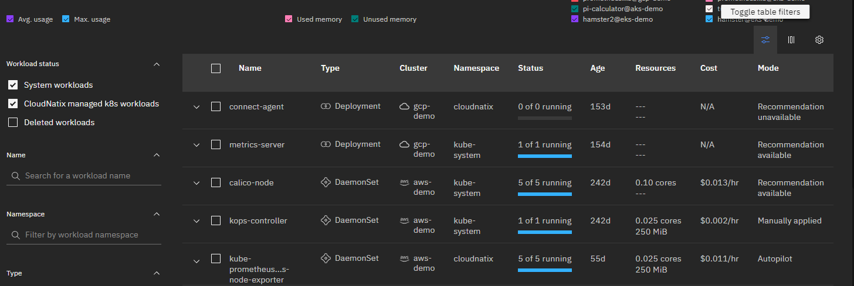Open the column settings icon
Image resolution: width=854 pixels, height=286 pixels.
(791, 40)
